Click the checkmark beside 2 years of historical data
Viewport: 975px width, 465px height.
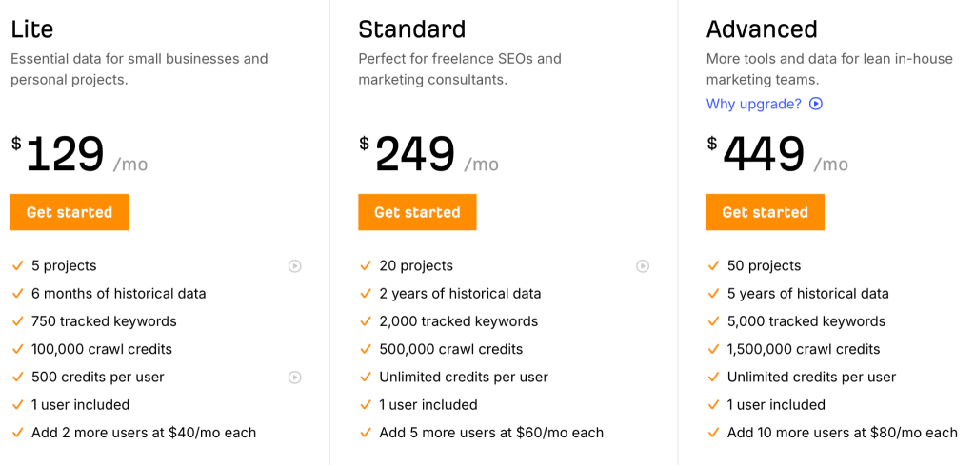(x=366, y=294)
